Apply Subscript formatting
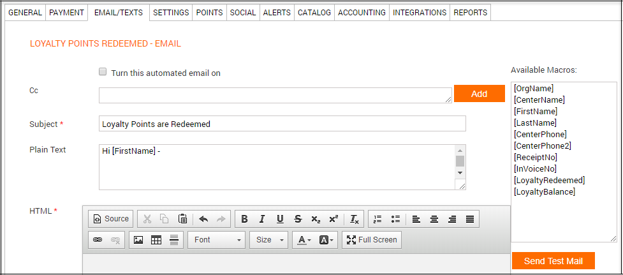The width and height of the screenshot is (623, 275). tap(316, 219)
